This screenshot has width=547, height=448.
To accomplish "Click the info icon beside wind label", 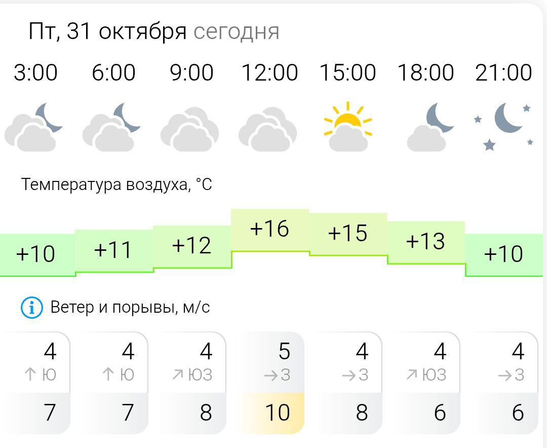I will pyautogui.click(x=31, y=307).
